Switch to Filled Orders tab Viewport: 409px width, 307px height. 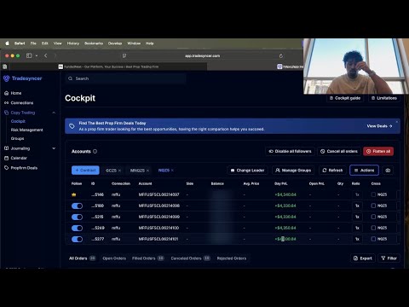148,258
